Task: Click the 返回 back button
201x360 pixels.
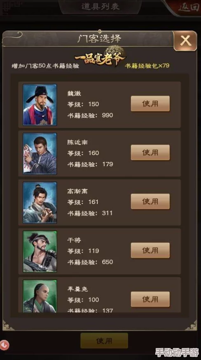Action: tap(188, 7)
